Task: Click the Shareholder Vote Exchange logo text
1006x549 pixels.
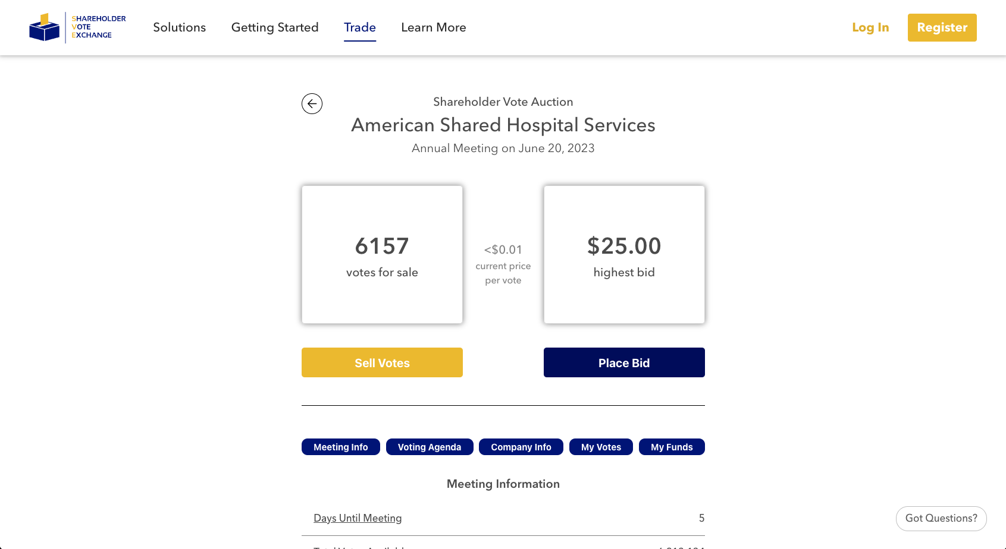Action: click(99, 27)
